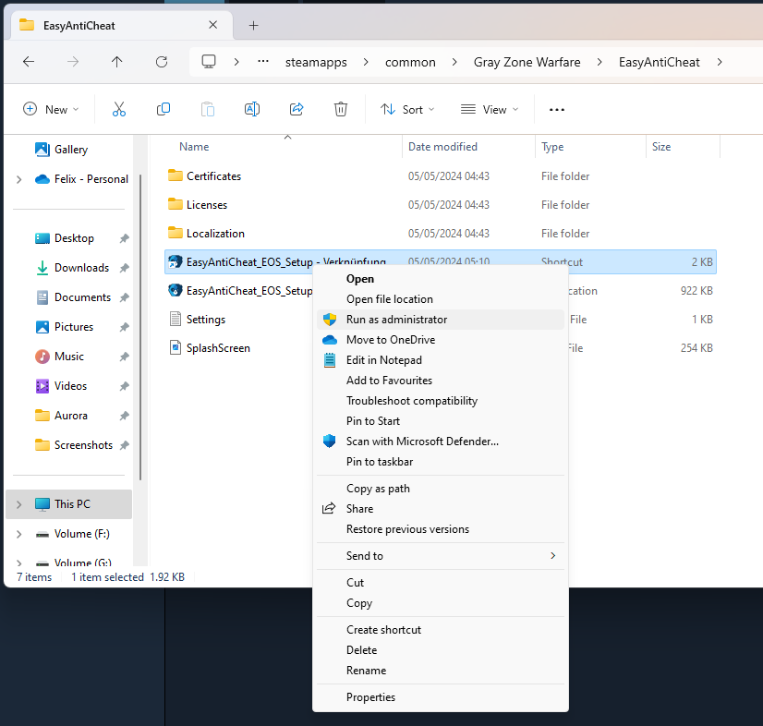Click the SplashScreen image file icon
Image resolution: width=763 pixels, height=726 pixels.
(x=176, y=348)
